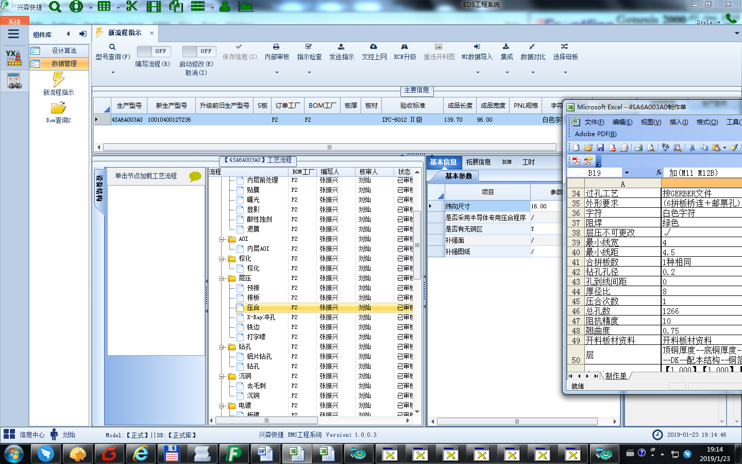742x464 pixels.
Task: Click the Excel formula bar input
Action: click(703, 173)
